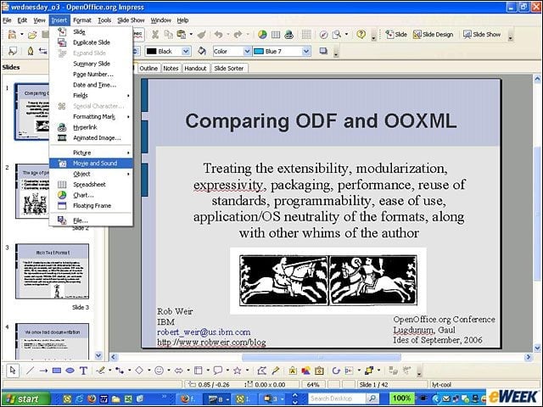Switch to the Notes tab

171,68
